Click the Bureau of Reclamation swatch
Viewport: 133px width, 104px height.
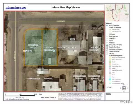coord(110,60)
